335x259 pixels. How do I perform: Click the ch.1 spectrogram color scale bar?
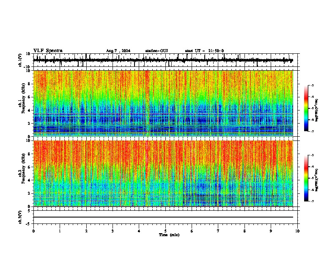(306, 108)
